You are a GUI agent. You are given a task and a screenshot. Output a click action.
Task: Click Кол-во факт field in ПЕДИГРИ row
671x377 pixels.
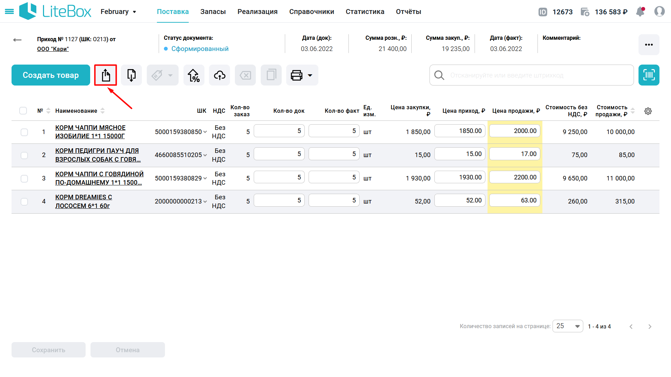coord(334,154)
